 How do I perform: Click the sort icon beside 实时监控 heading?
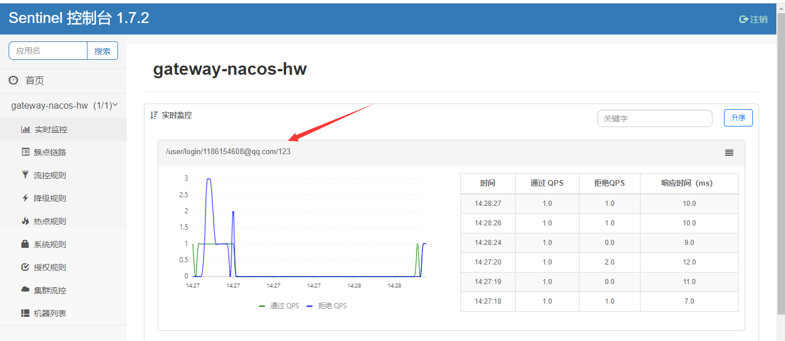154,115
